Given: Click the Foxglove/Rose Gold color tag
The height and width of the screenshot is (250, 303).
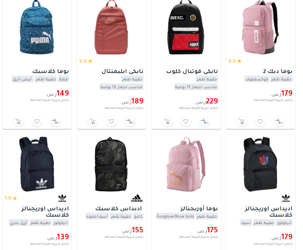Looking at the screenshot, I should click(x=175, y=216).
